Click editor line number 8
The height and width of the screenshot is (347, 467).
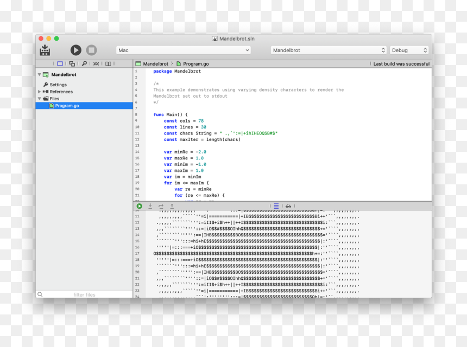click(136, 114)
